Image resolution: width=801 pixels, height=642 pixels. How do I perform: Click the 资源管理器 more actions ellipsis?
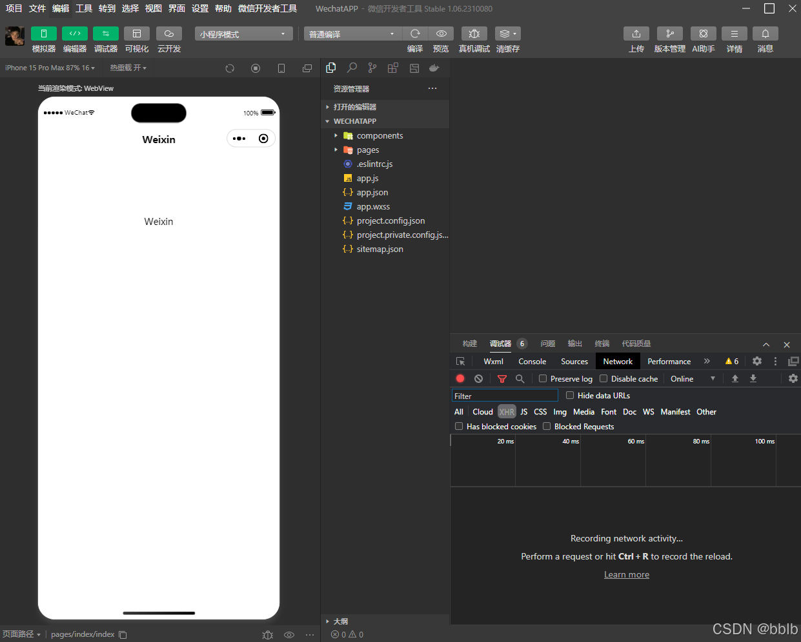pos(432,88)
